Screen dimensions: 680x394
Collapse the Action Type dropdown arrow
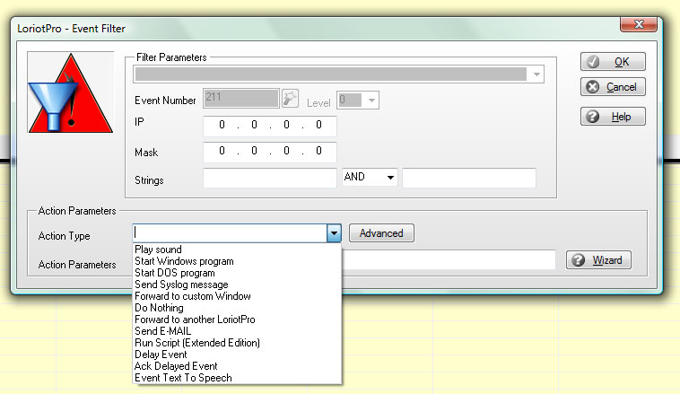pyautogui.click(x=334, y=233)
